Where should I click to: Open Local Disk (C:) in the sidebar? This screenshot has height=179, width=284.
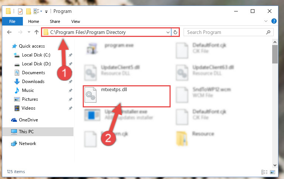pos(36,55)
